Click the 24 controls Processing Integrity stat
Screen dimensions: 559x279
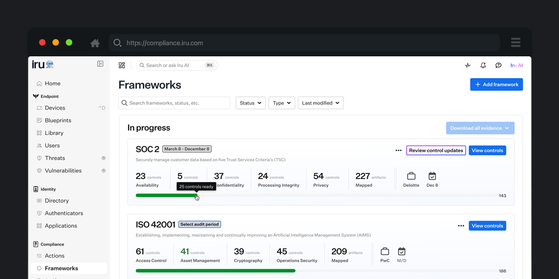click(x=278, y=180)
